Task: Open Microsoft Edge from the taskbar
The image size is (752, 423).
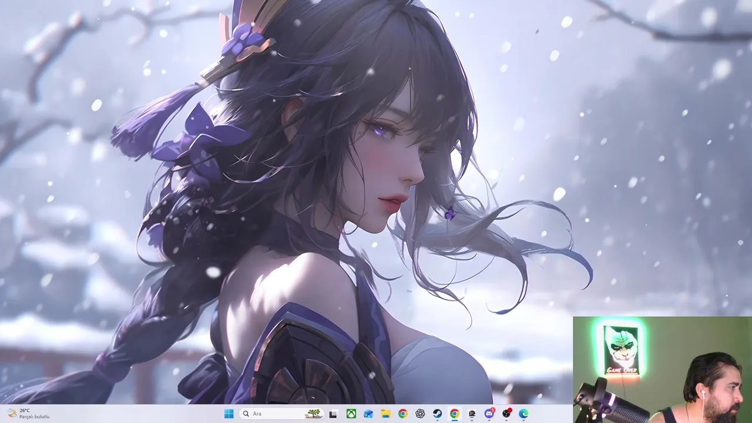Action: (x=523, y=414)
